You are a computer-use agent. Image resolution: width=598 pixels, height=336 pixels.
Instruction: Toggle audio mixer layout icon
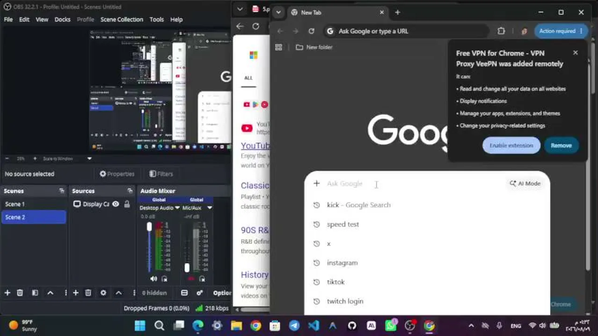(x=184, y=293)
